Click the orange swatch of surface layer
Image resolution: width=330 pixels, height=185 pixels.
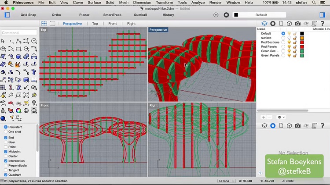[x=302, y=38]
